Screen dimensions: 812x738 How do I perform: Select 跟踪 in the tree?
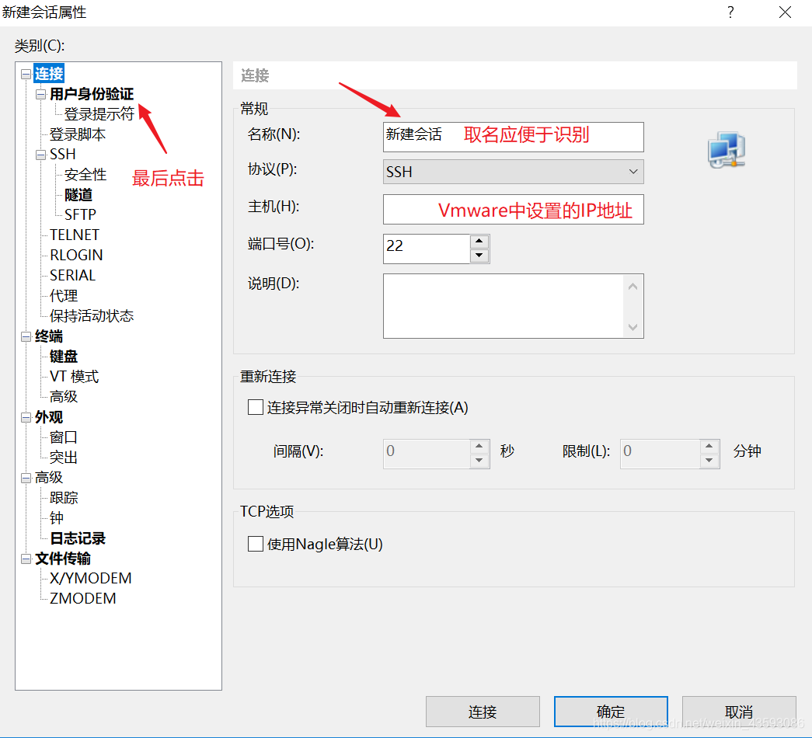64,498
